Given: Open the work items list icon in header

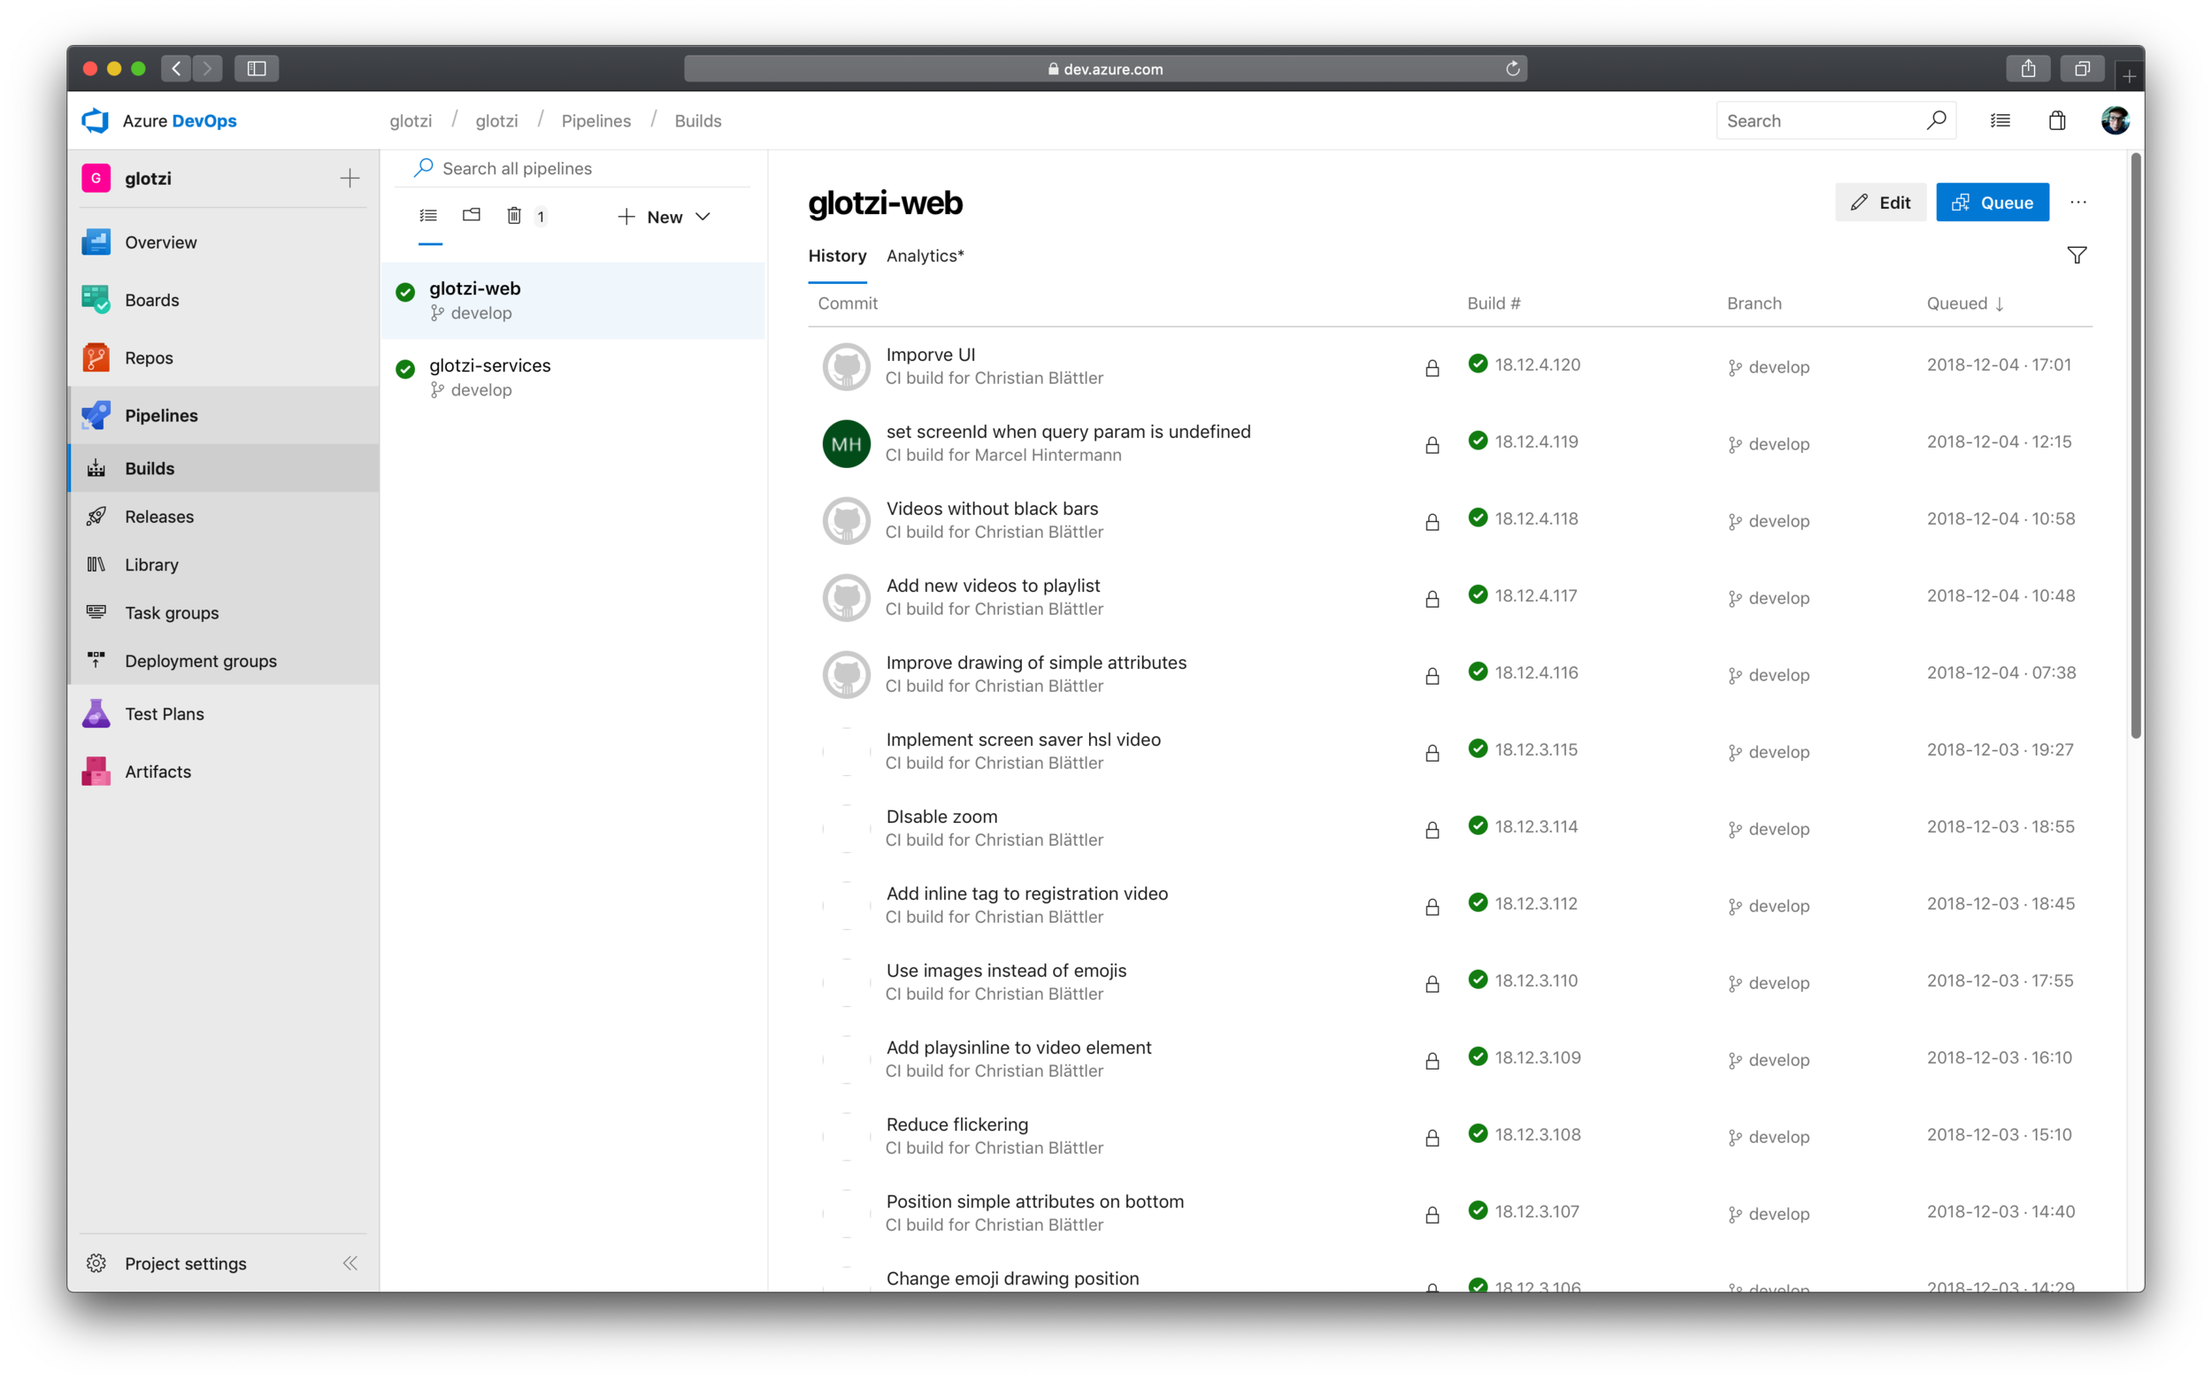Looking at the screenshot, I should click(2001, 120).
